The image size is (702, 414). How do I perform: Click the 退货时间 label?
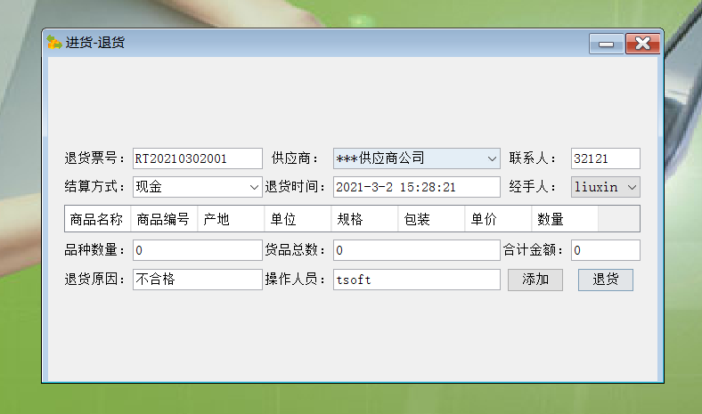click(295, 187)
